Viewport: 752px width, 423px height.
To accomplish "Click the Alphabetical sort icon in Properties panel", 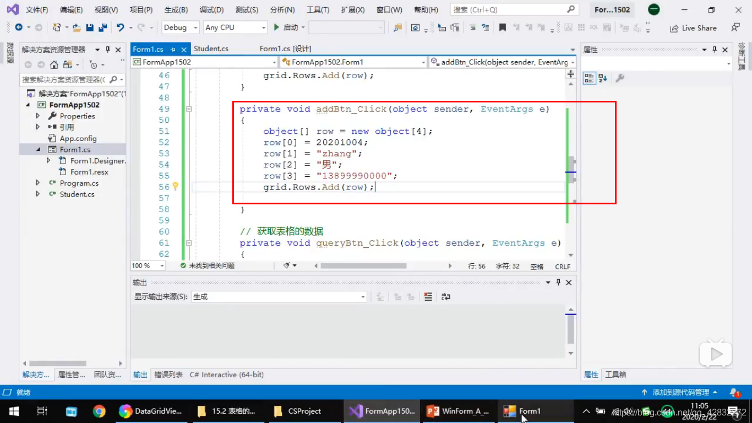I will 603,78.
